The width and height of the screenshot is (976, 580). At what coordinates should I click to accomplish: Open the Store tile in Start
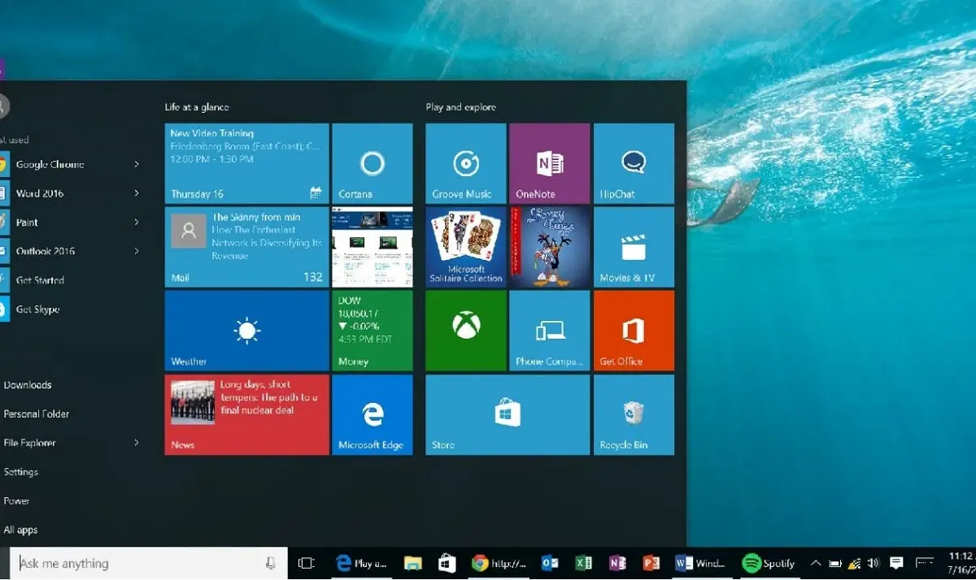[508, 414]
